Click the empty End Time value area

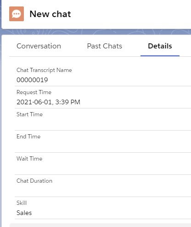coord(103,146)
